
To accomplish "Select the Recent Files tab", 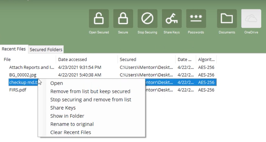I will (14, 49).
